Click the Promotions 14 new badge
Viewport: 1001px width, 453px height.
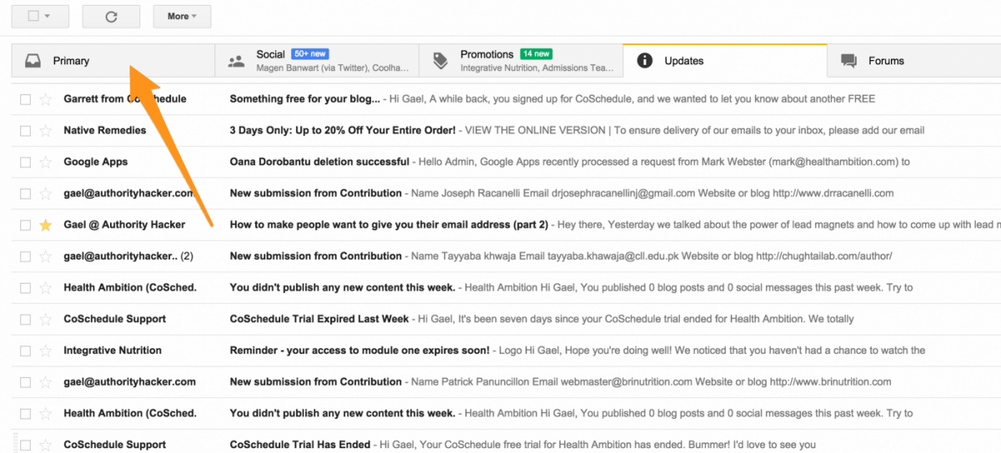point(536,54)
